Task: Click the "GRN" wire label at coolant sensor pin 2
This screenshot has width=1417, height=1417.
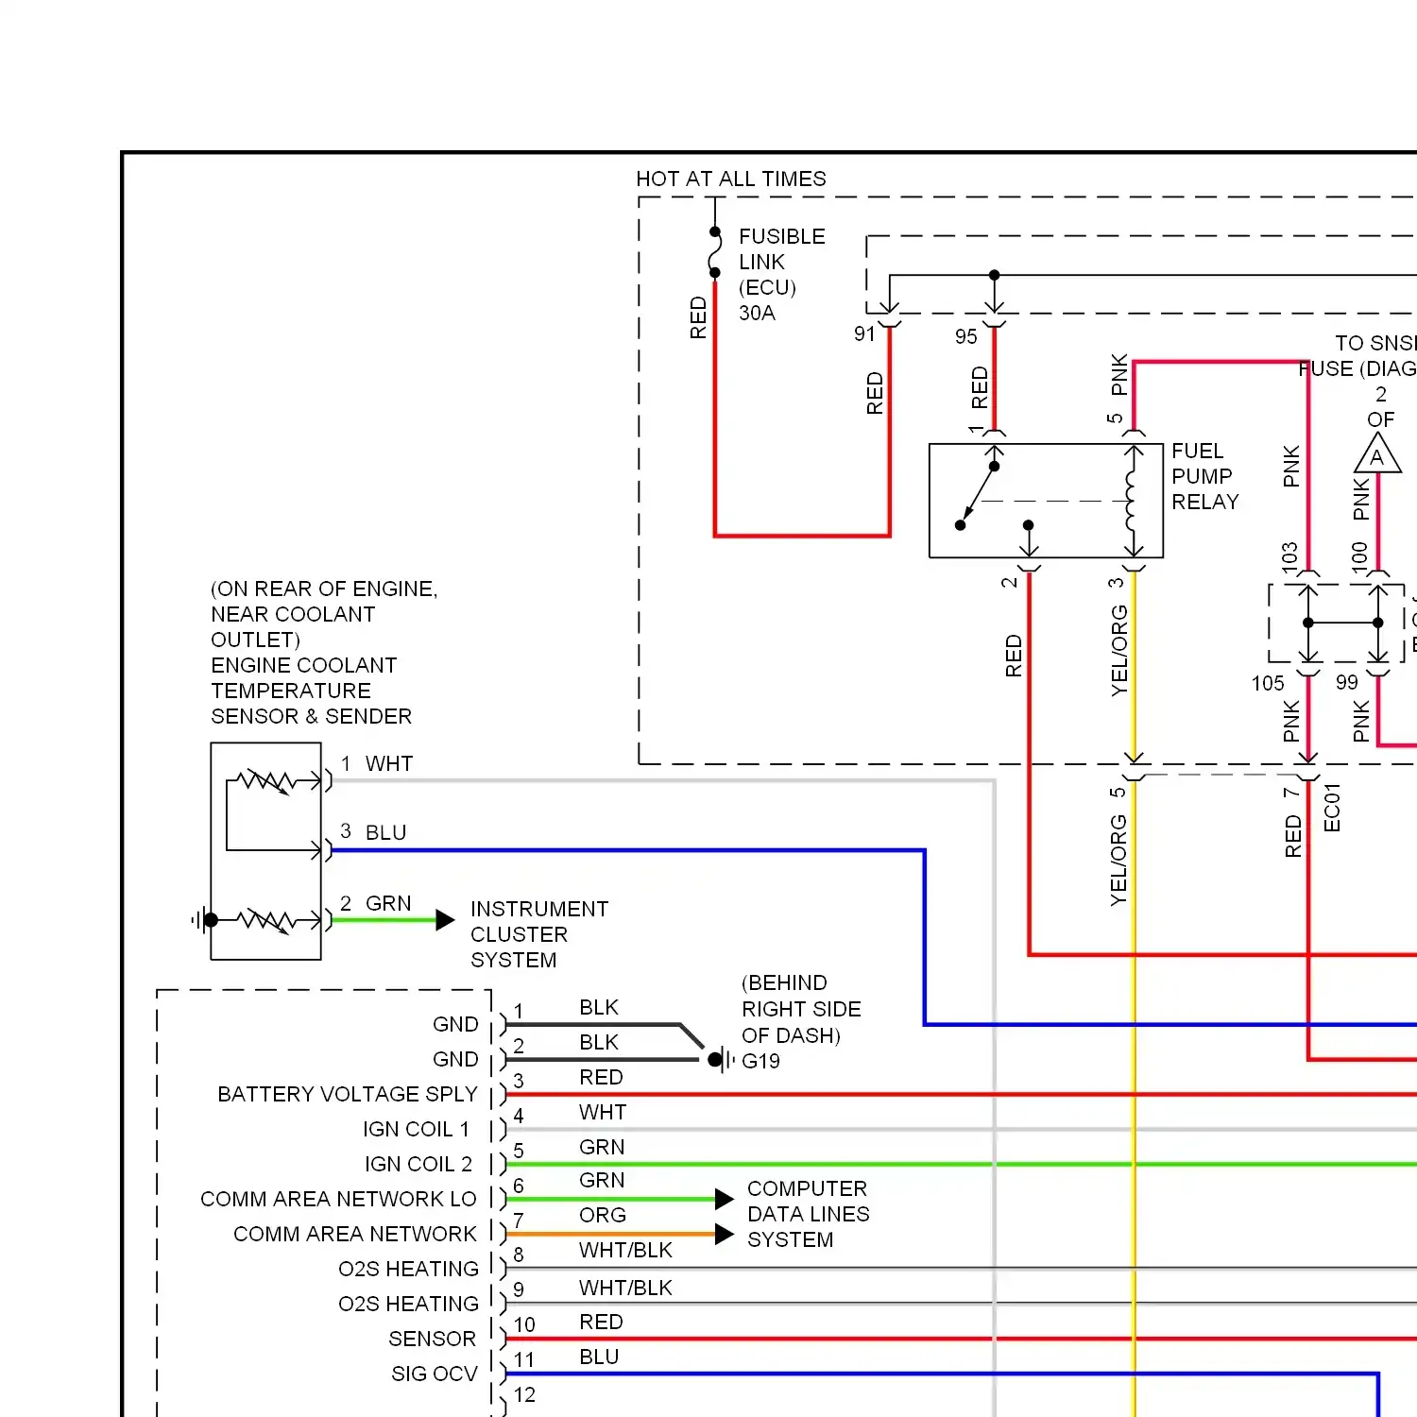Action: click(388, 903)
